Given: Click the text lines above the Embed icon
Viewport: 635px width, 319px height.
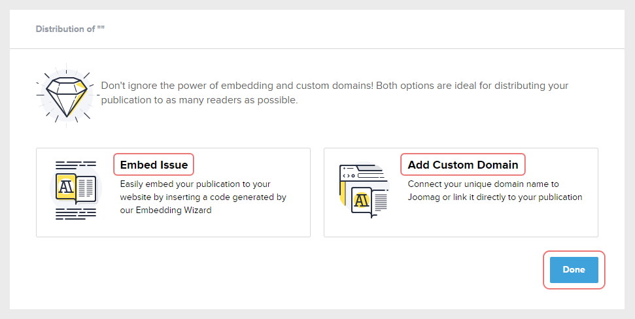Looking at the screenshot, I should click(75, 165).
